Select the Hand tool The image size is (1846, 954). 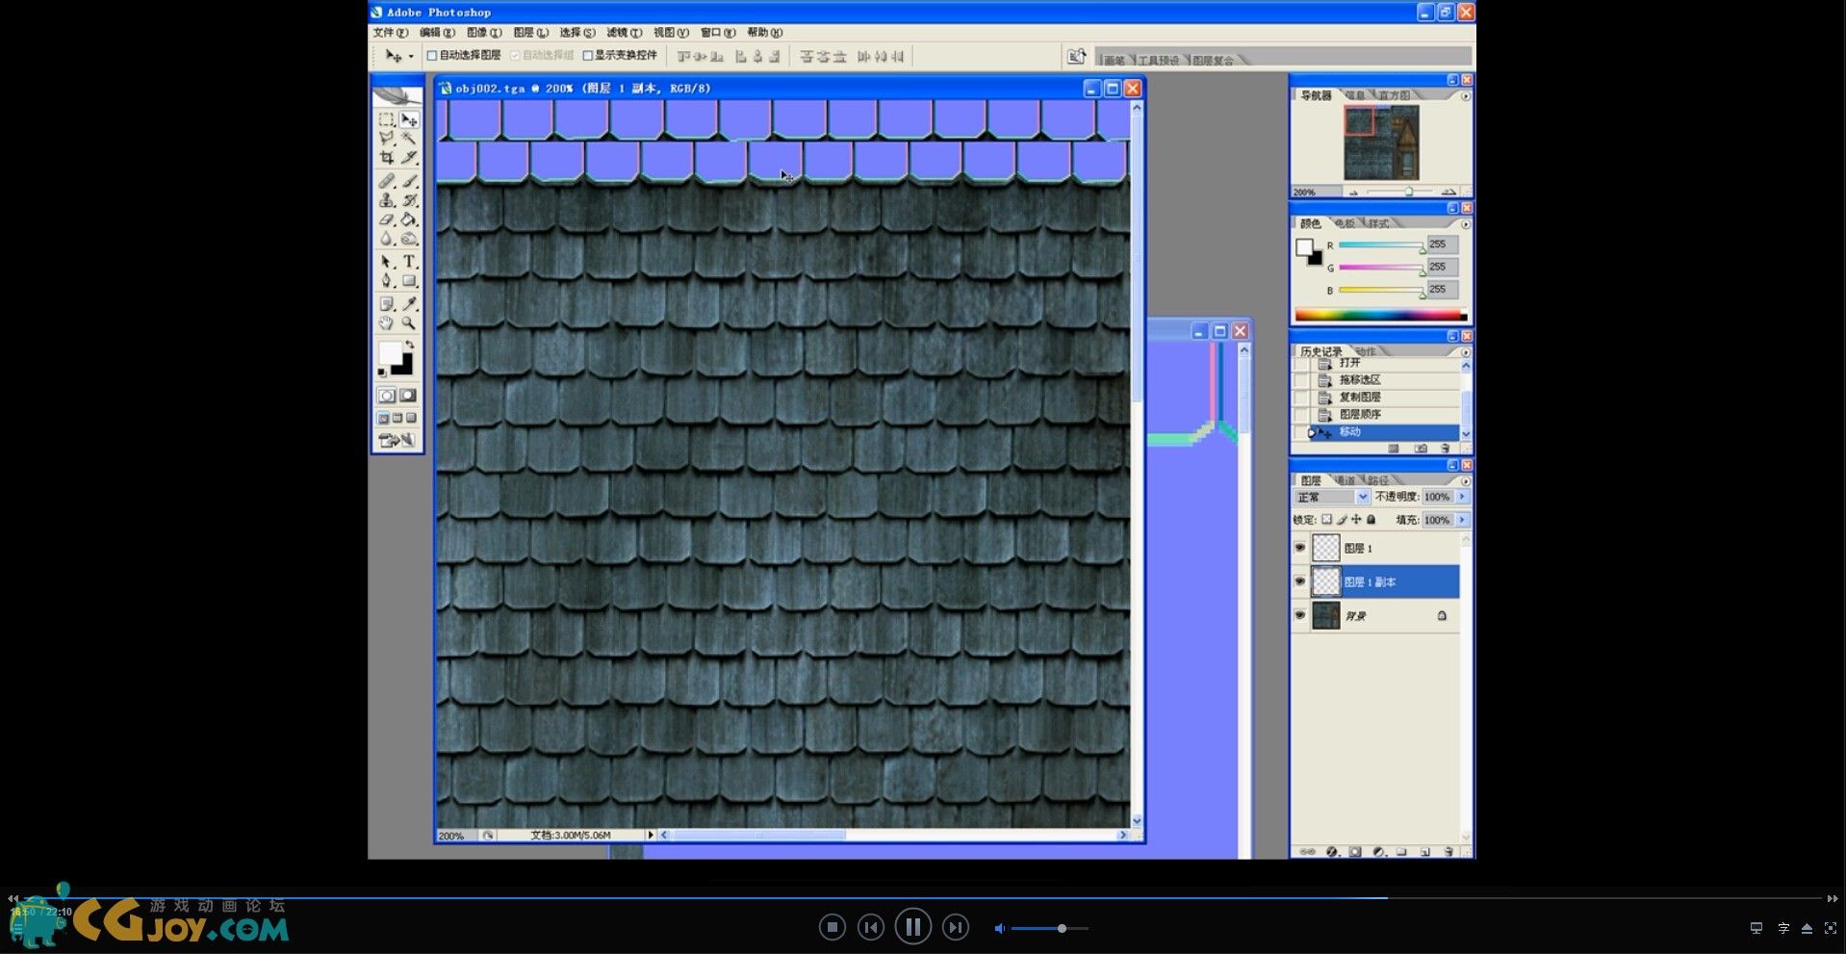click(x=386, y=323)
